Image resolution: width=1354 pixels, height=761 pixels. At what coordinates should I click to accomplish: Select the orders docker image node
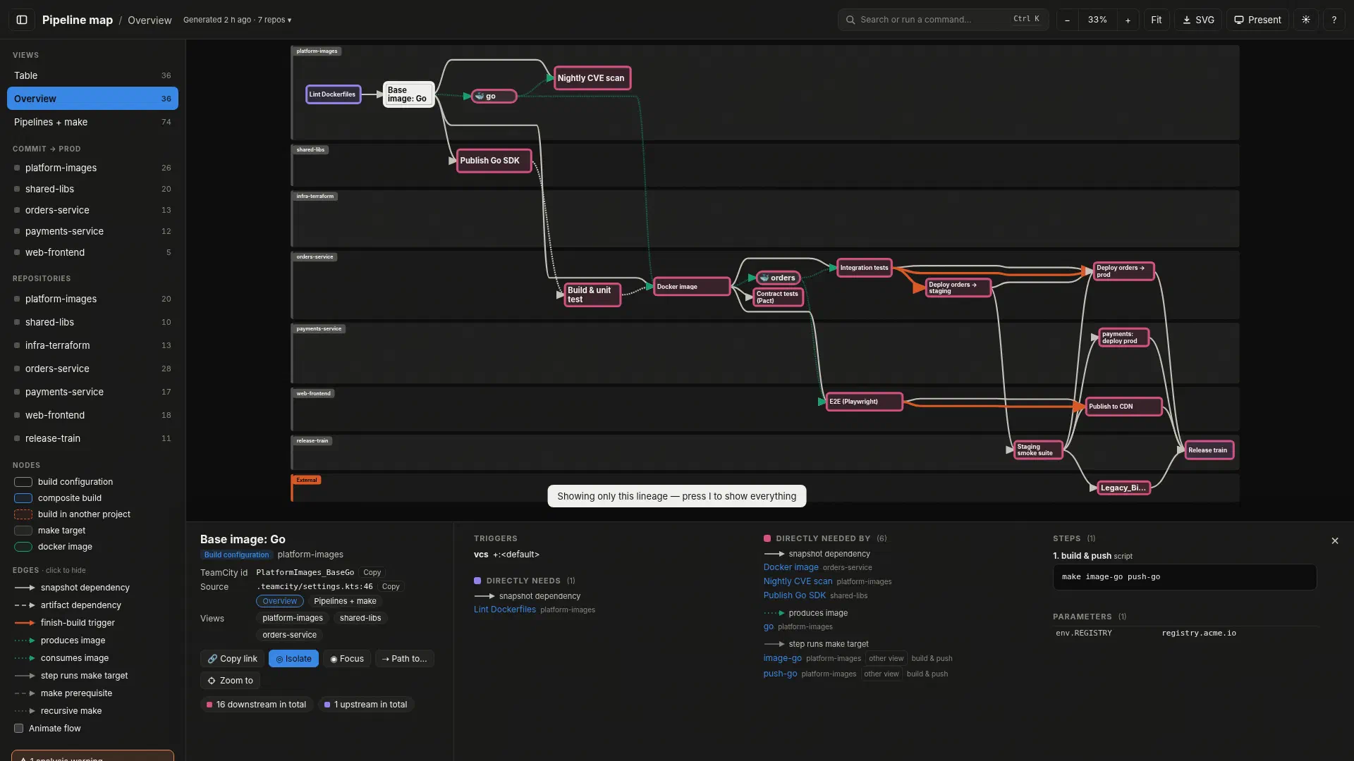778,278
